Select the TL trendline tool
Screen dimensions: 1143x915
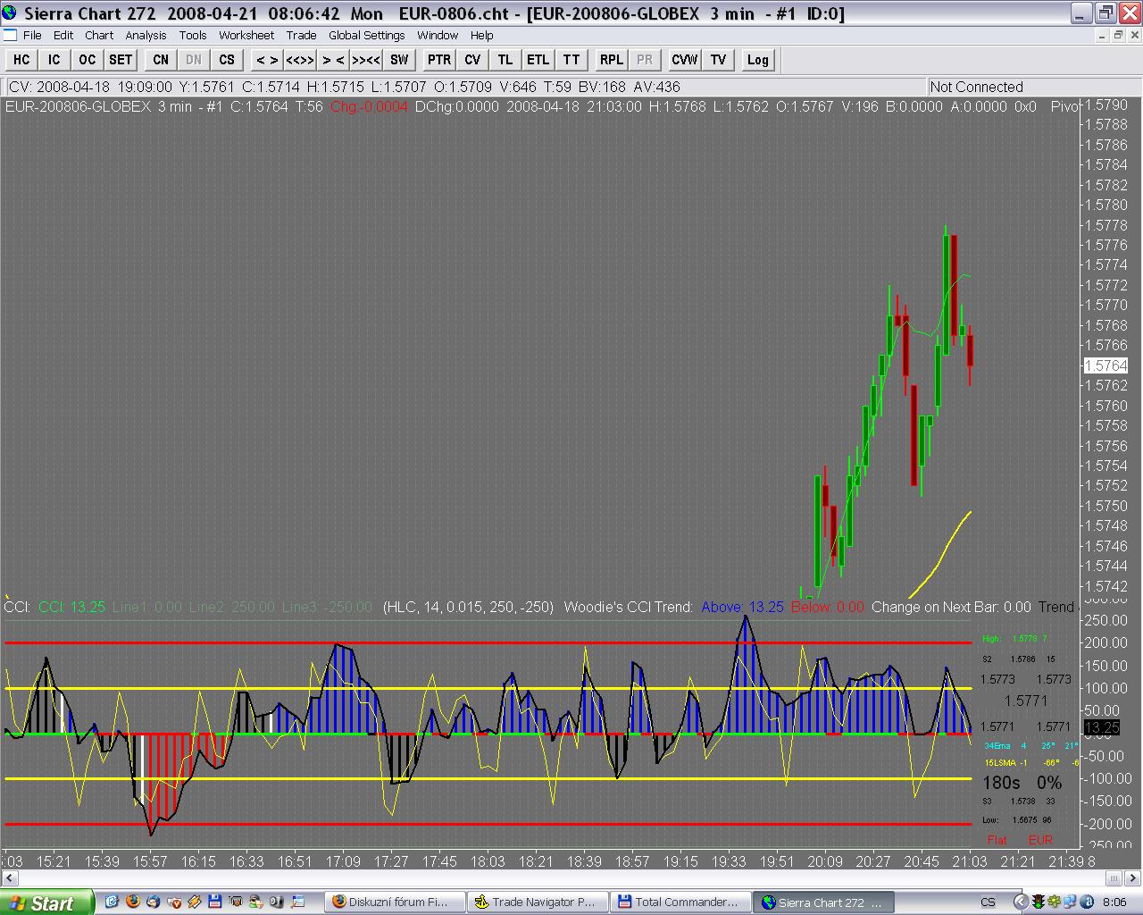(505, 60)
